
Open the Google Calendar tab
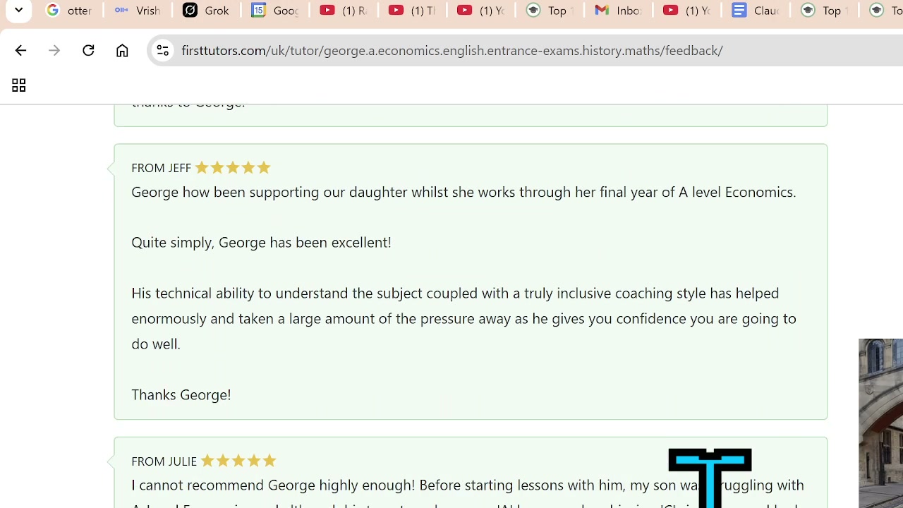[274, 11]
